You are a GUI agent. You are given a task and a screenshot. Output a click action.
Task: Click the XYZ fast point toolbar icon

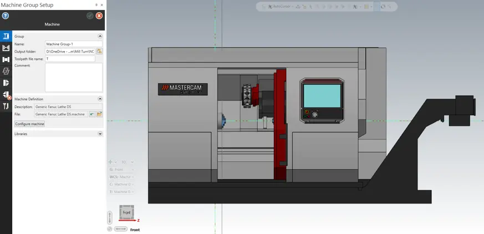(298, 7)
